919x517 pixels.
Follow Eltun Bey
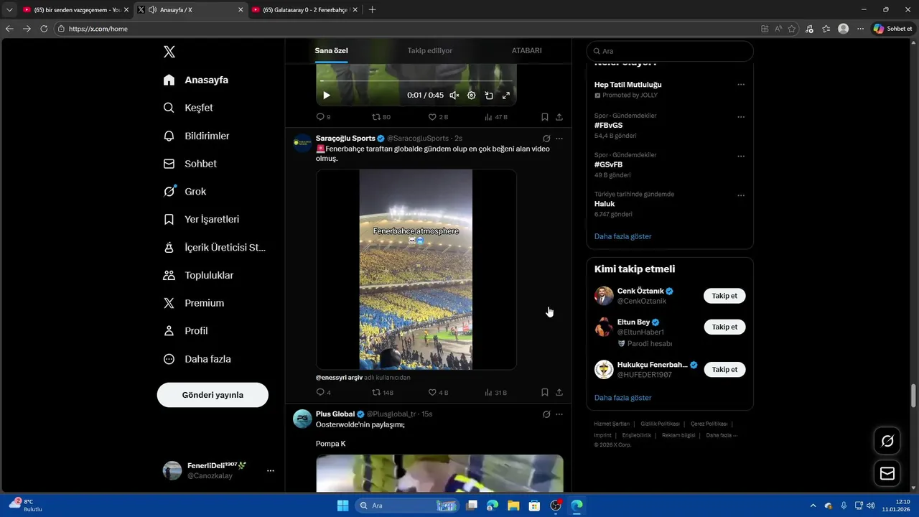(x=724, y=327)
